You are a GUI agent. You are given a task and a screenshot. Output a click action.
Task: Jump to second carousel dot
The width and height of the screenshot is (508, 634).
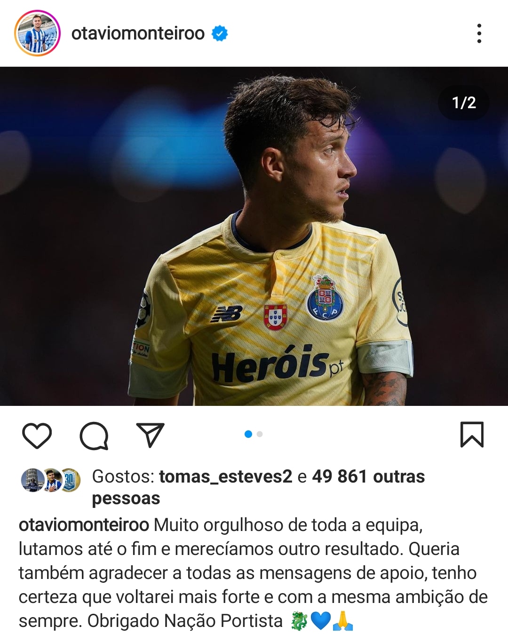(260, 434)
